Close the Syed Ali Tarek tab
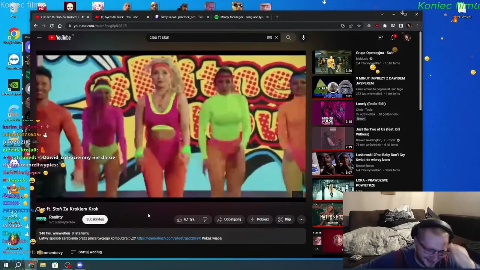The image size is (480, 270). click(148, 17)
